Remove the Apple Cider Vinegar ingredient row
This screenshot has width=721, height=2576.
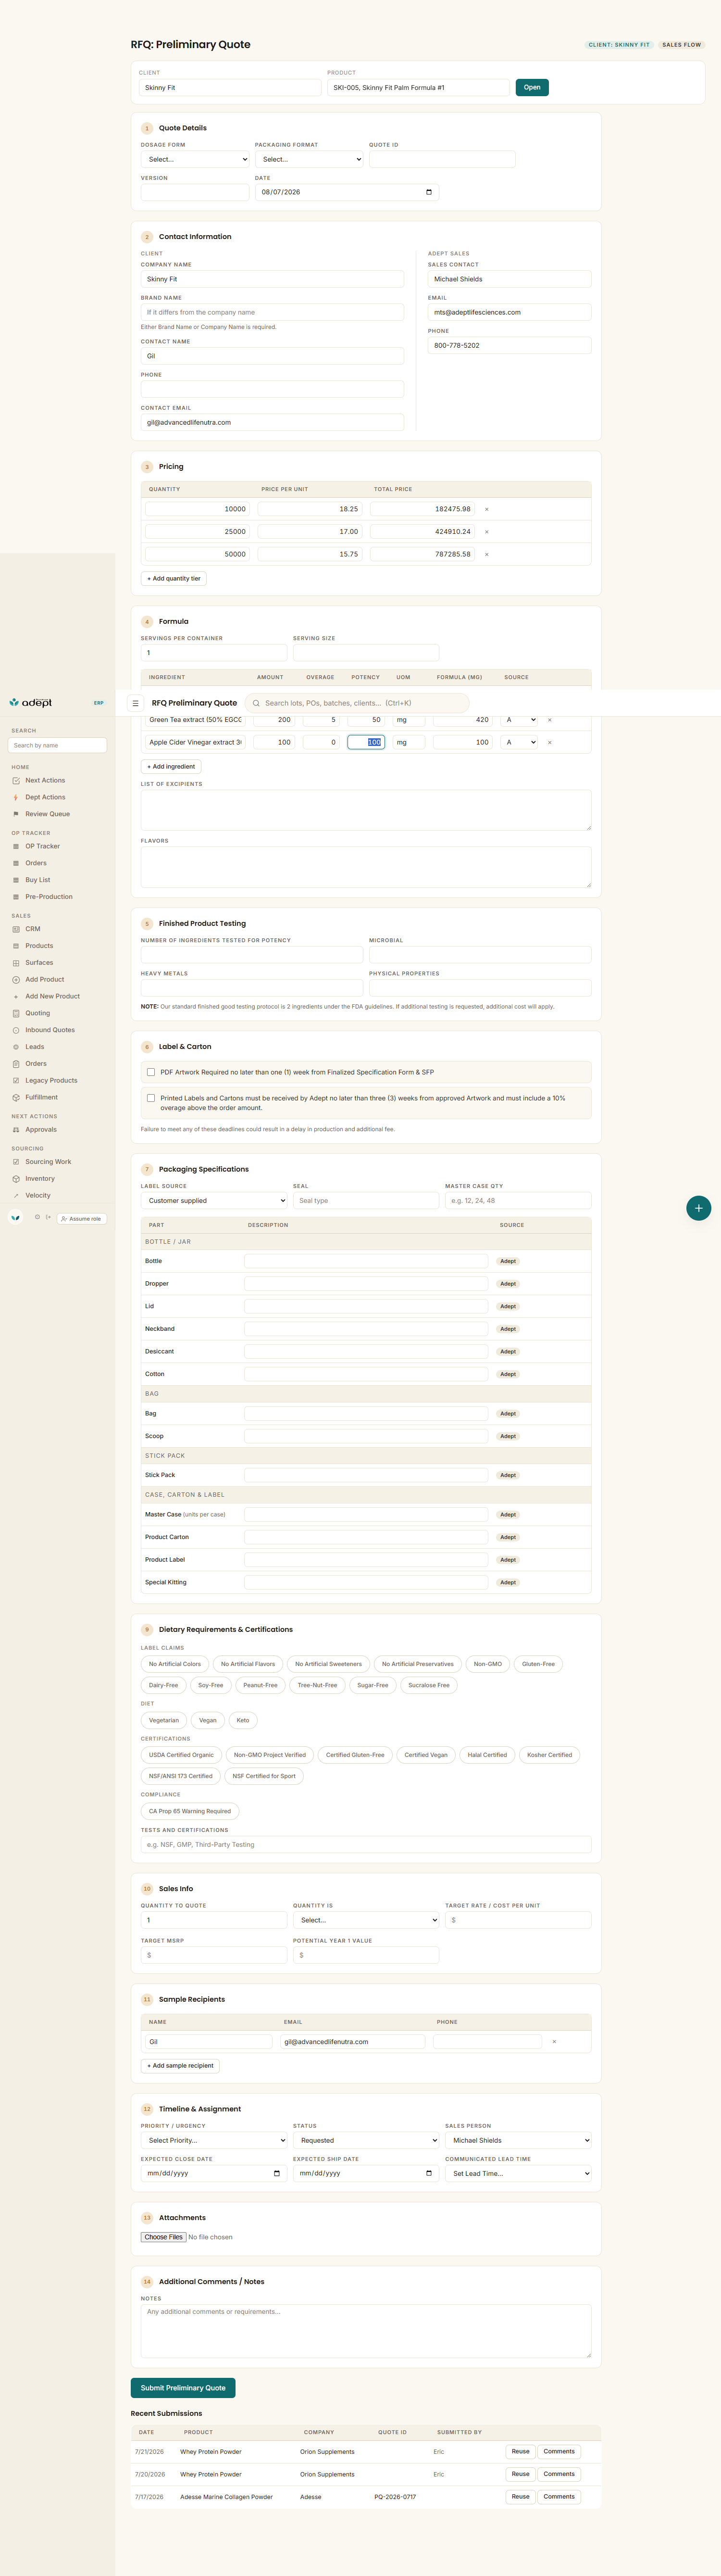550,742
